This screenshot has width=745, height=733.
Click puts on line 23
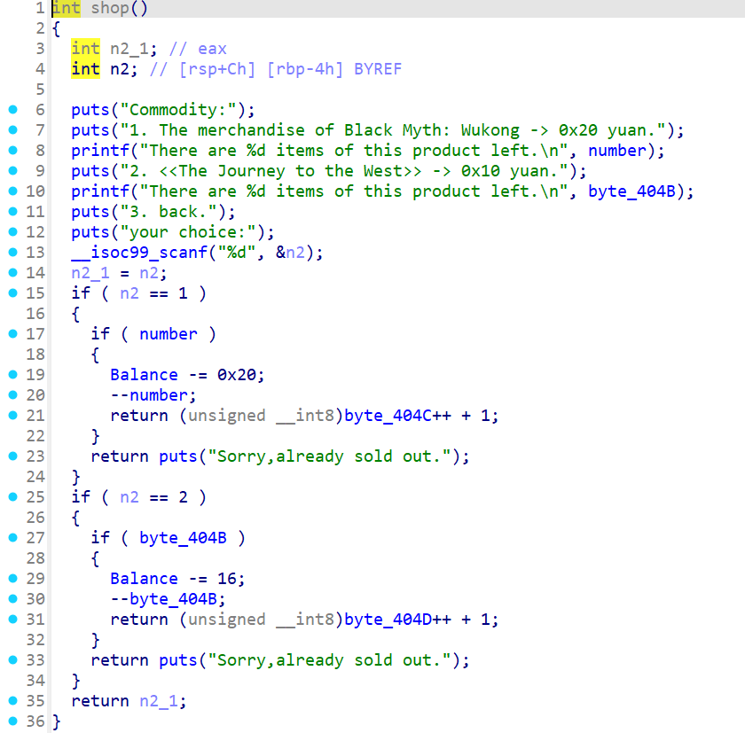[x=177, y=456]
